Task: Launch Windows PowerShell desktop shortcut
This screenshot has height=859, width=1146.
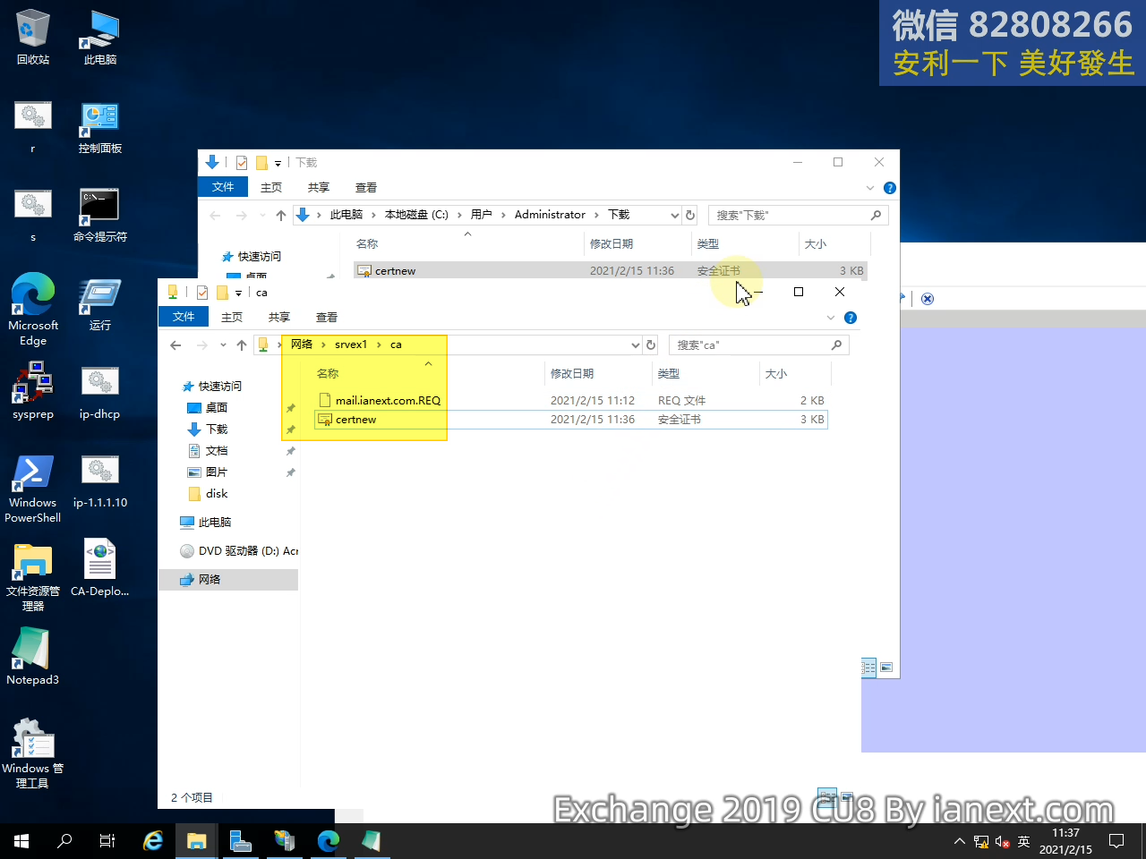Action: click(x=33, y=488)
